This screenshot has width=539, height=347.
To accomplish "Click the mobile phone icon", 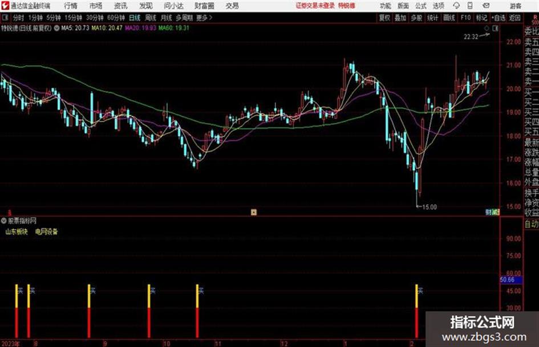I will point(470,6).
